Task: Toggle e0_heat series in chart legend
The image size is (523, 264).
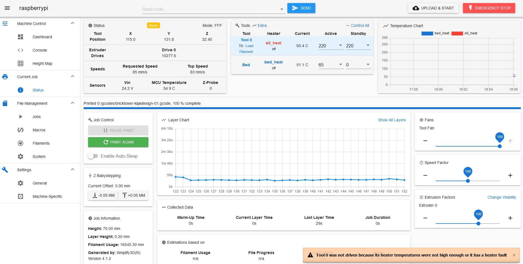Action: pyautogui.click(x=464, y=33)
